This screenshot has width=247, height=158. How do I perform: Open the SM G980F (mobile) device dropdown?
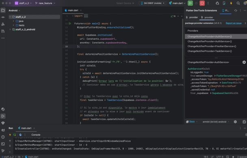152,3
